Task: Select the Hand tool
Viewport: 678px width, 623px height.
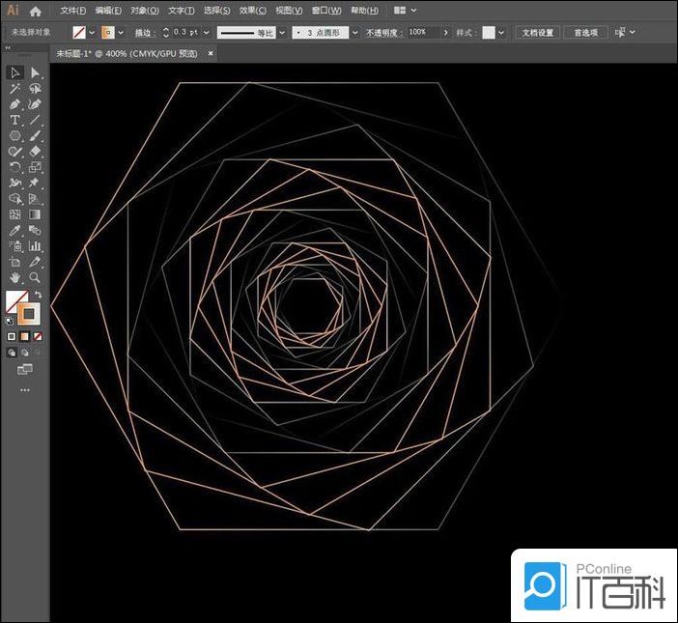Action: coord(15,277)
